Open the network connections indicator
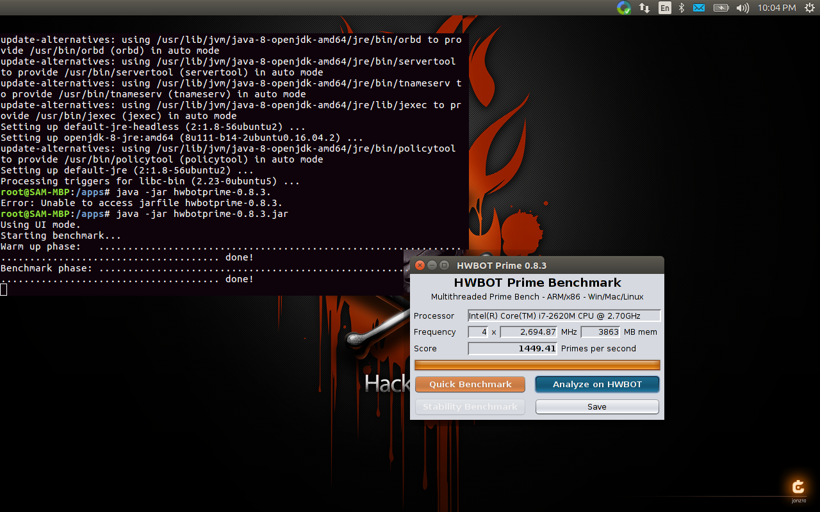This screenshot has width=820, height=512. tap(644, 8)
